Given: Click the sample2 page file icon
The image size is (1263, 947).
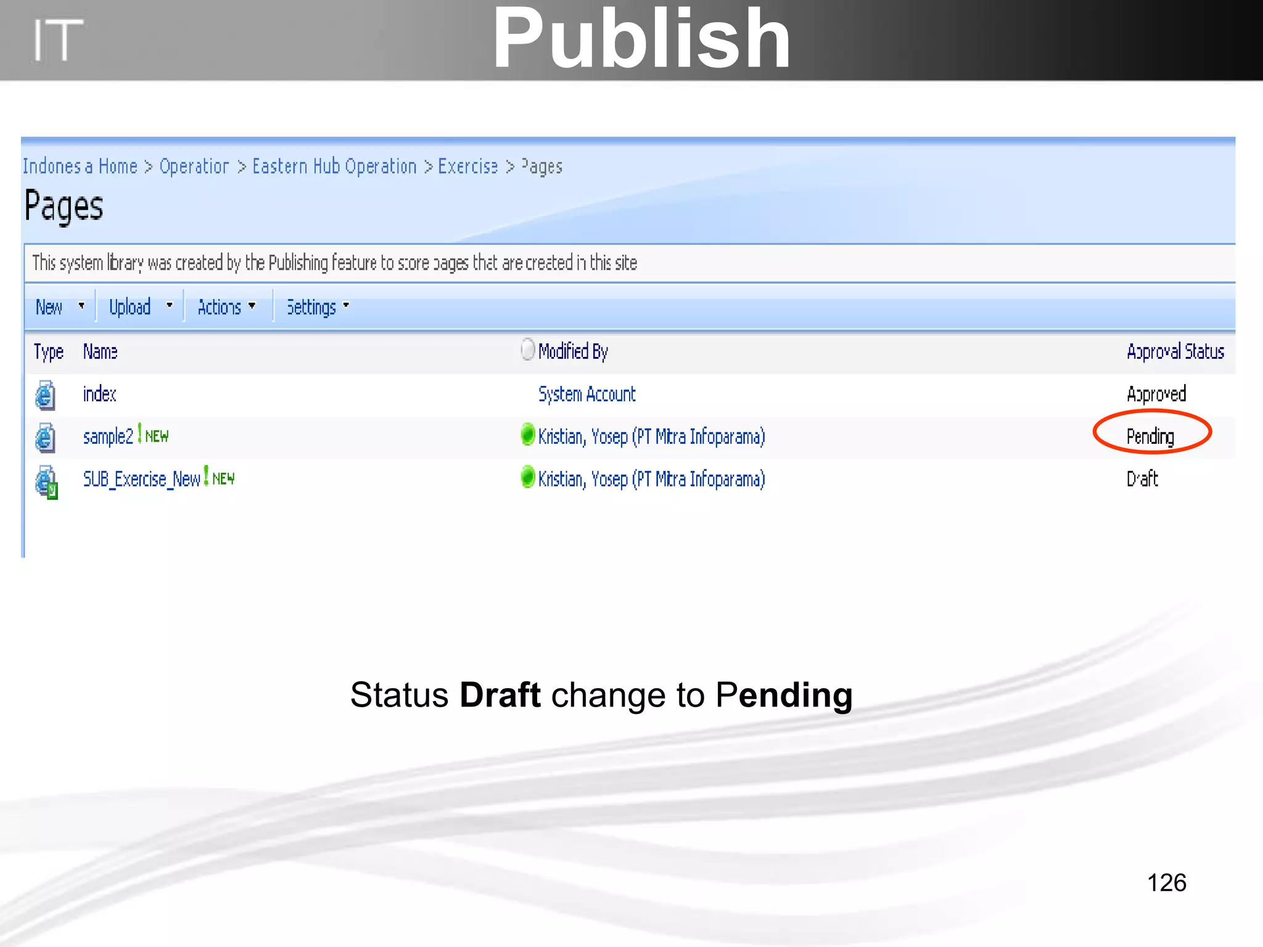Looking at the screenshot, I should click(x=45, y=437).
